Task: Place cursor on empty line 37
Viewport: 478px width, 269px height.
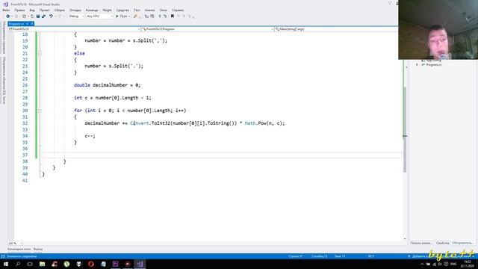Action: click(x=222, y=155)
